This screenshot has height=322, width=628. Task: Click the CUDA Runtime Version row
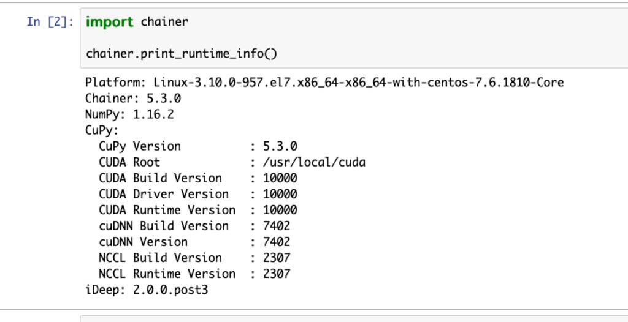[198, 210]
